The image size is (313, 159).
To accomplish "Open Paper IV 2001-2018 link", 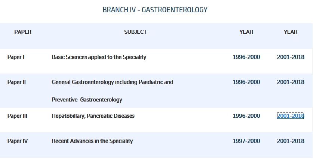I will (x=291, y=141).
